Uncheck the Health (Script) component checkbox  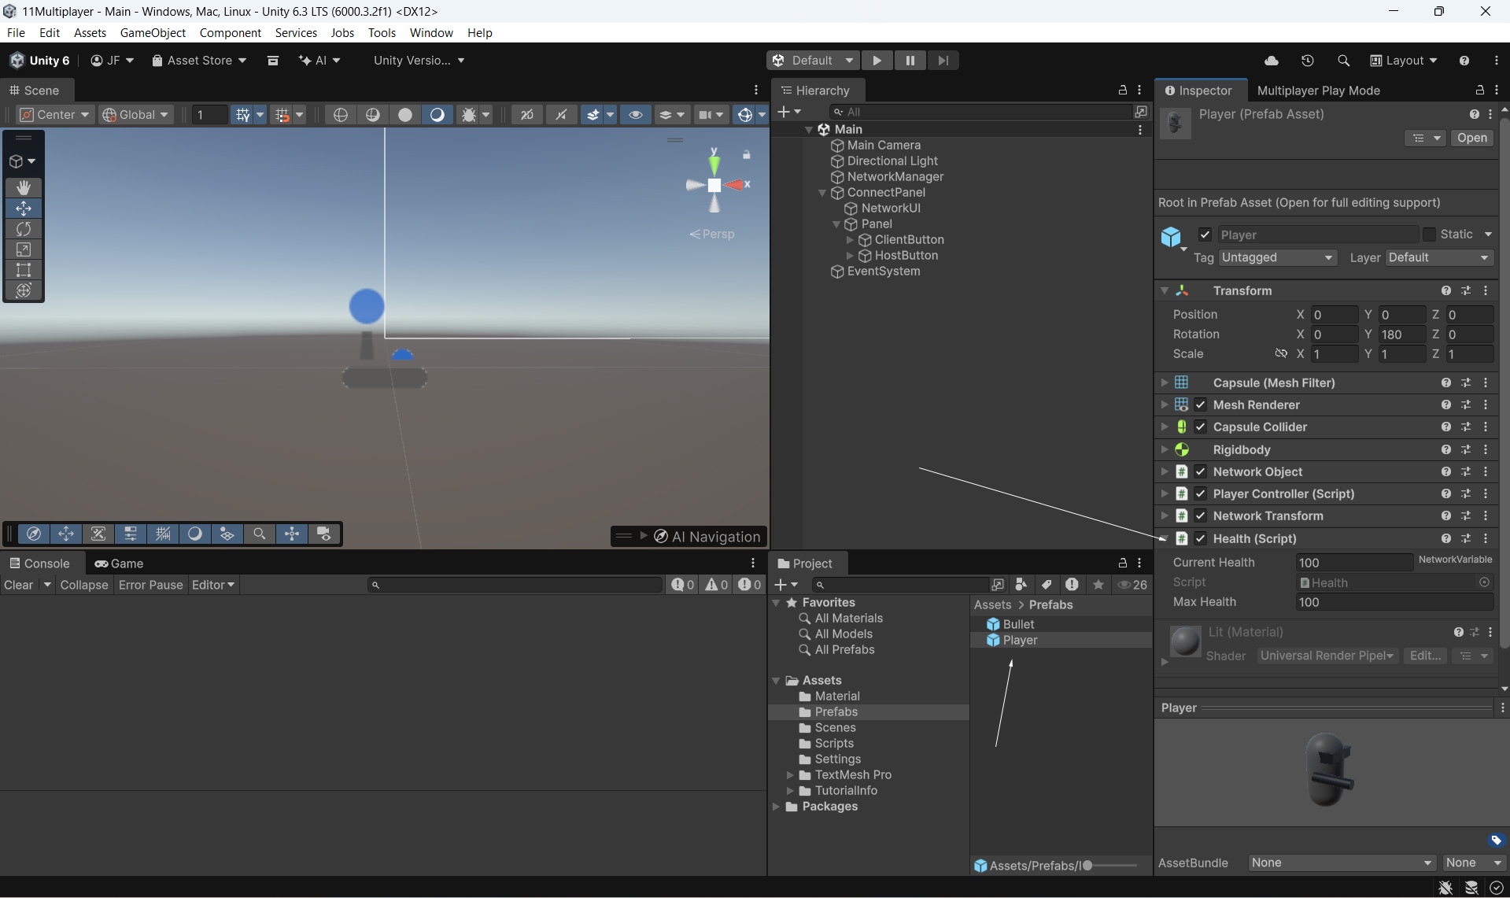tap(1200, 538)
